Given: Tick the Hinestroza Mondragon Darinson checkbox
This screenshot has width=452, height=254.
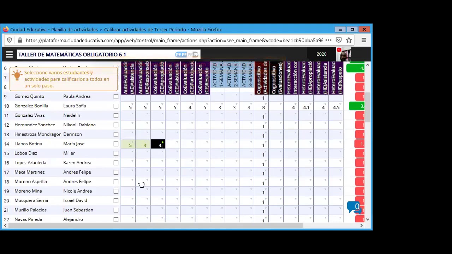Looking at the screenshot, I should (116, 134).
